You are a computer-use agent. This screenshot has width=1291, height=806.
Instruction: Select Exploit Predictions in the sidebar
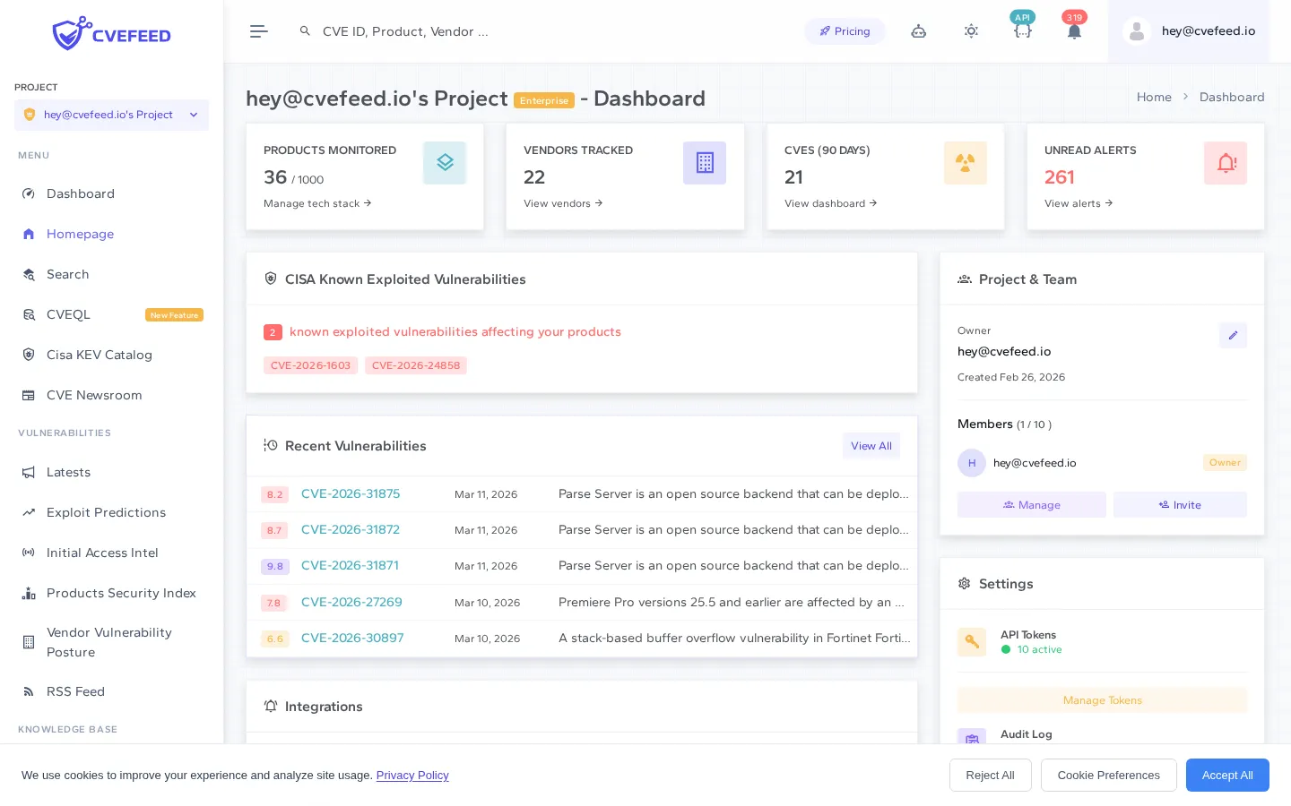106,512
